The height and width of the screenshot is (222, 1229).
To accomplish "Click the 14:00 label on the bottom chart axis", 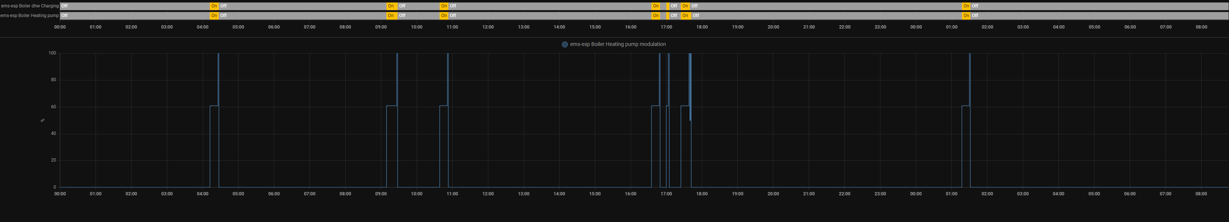I will [x=559, y=194].
